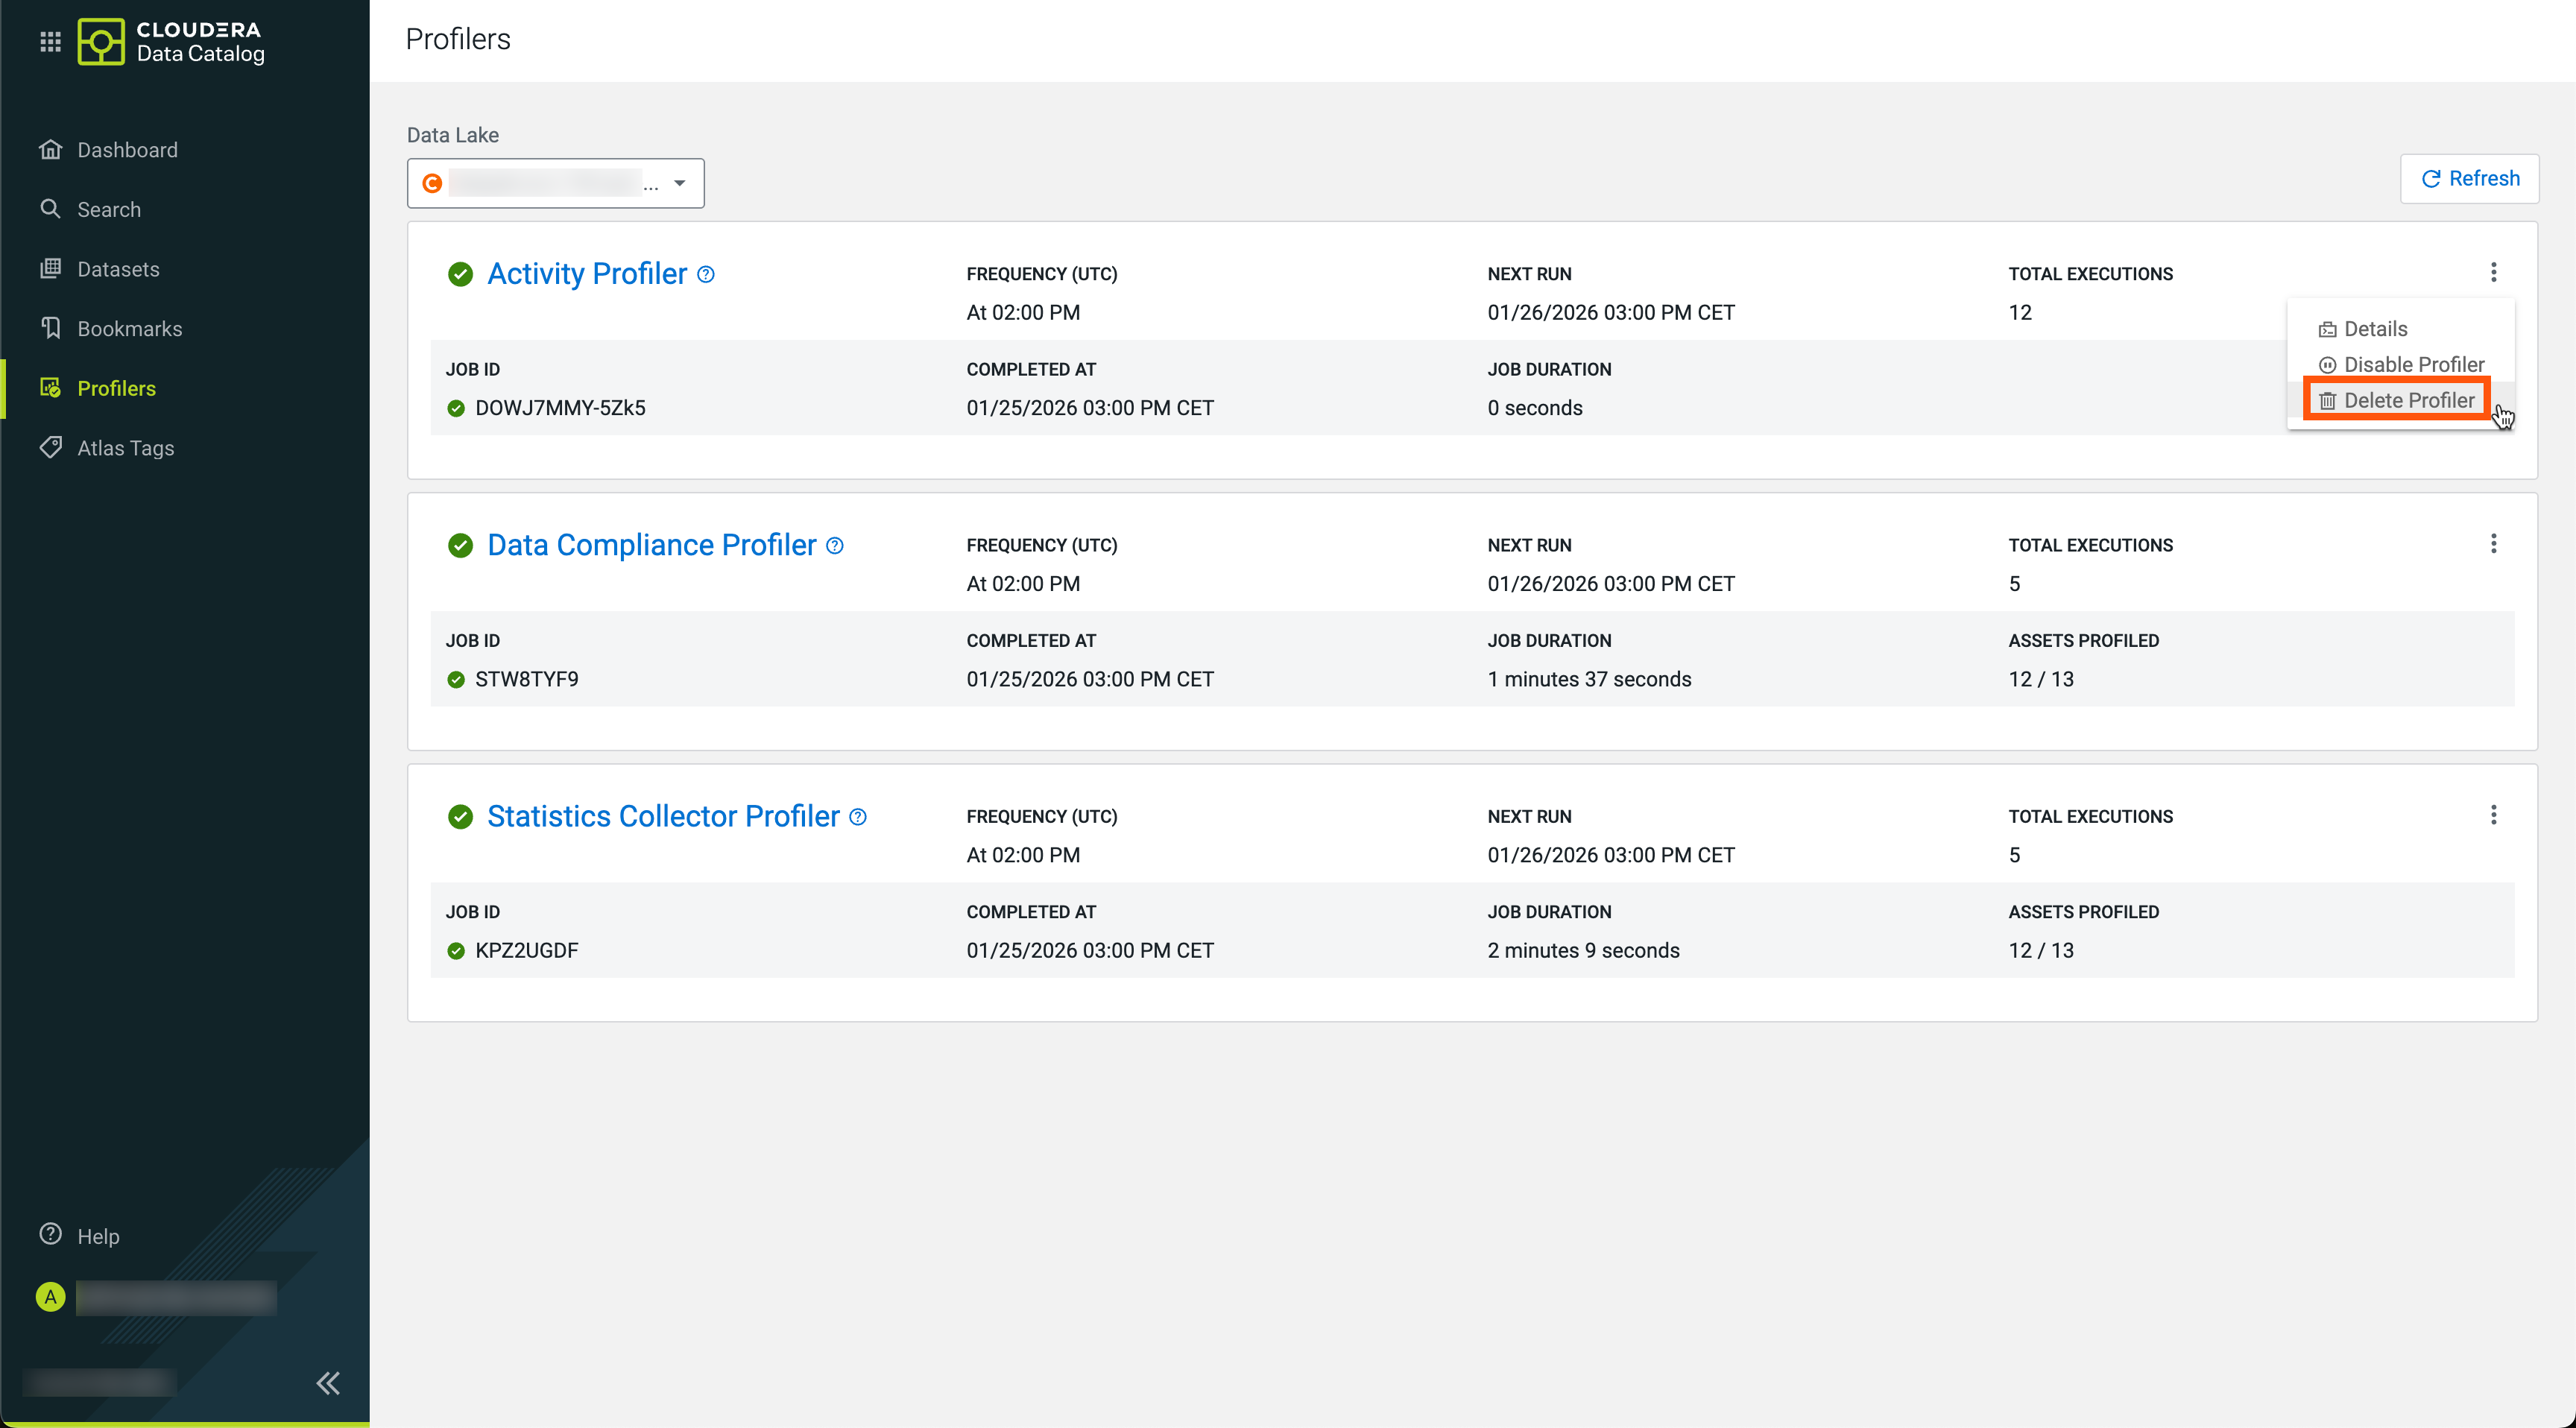Open Data Compliance Profiler three-dot menu

tap(2493, 544)
